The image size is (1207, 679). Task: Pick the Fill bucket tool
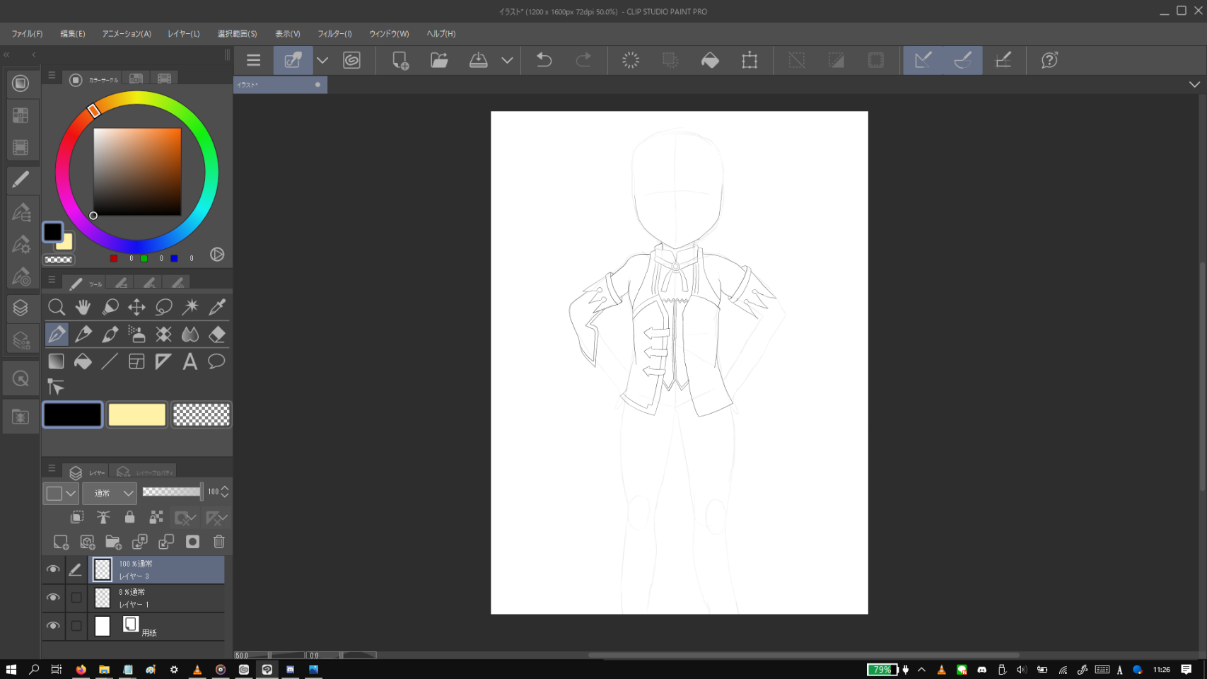[83, 361]
